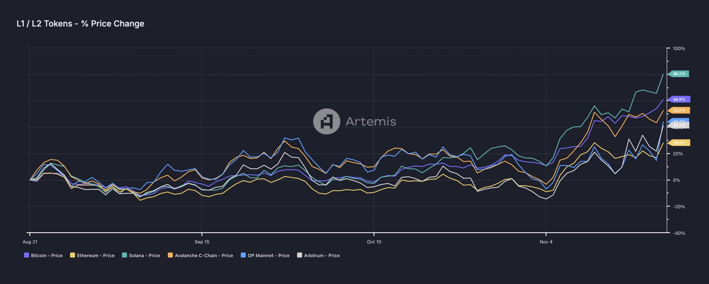Image resolution: width=709 pixels, height=284 pixels.
Task: Select the orange 52.5% value tag
Action: click(x=679, y=110)
